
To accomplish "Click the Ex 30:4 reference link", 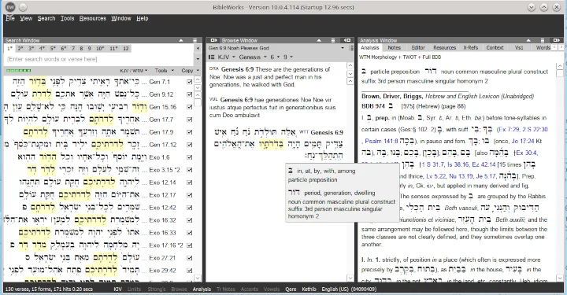I will coord(527,153).
